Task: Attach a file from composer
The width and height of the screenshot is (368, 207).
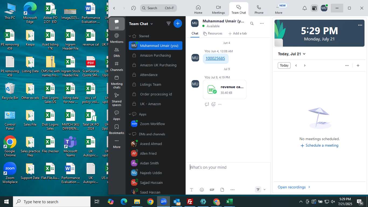Action: pyautogui.click(x=222, y=190)
